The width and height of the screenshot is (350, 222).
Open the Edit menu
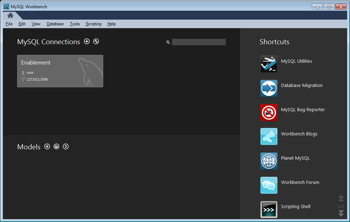click(x=22, y=24)
